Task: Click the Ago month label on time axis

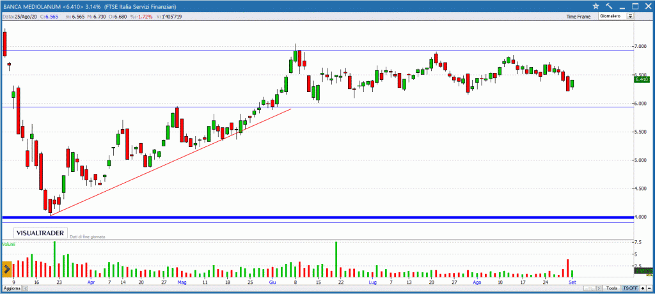Action: click(477, 282)
